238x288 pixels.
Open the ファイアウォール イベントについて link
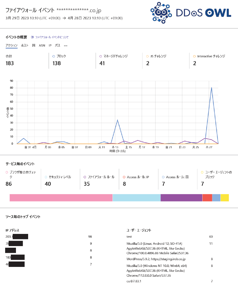click(x=52, y=37)
